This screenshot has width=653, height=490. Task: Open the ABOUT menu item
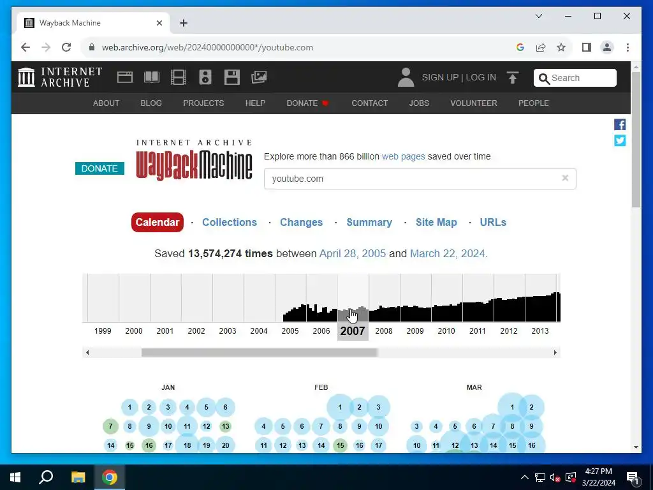pyautogui.click(x=106, y=103)
